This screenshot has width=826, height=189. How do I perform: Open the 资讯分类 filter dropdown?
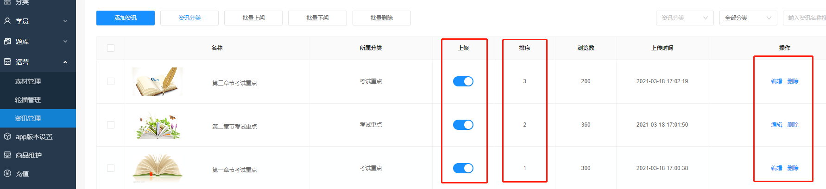(685, 18)
